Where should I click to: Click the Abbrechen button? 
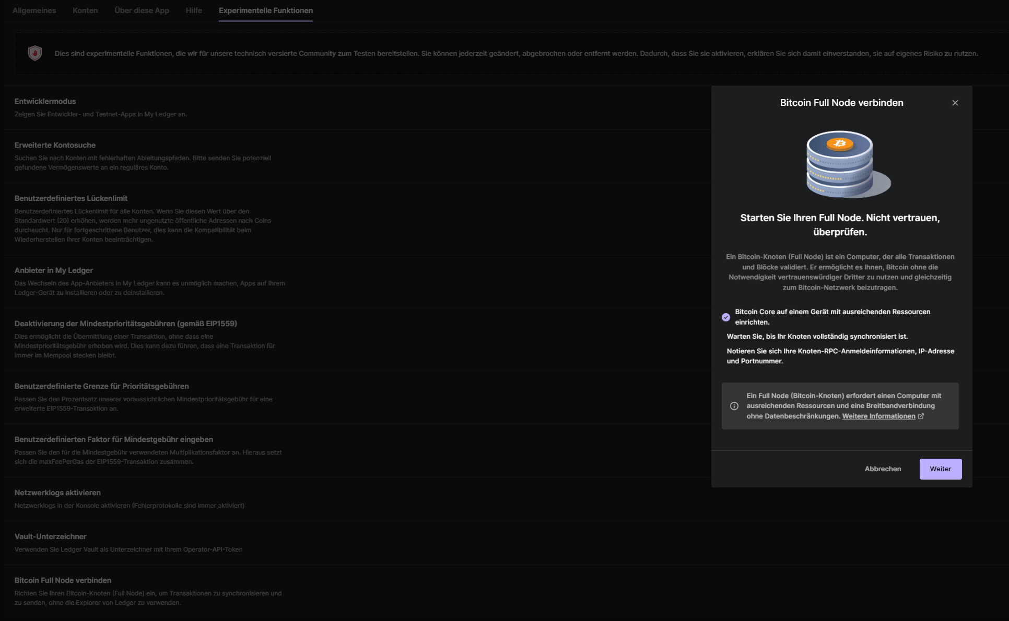click(x=883, y=469)
